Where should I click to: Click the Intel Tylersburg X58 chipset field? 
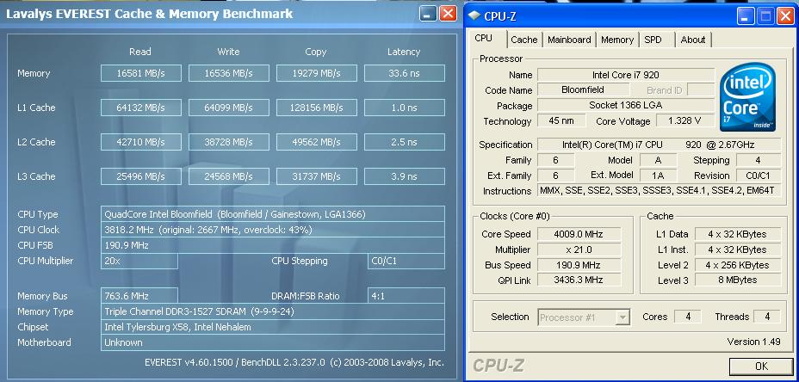click(x=273, y=327)
